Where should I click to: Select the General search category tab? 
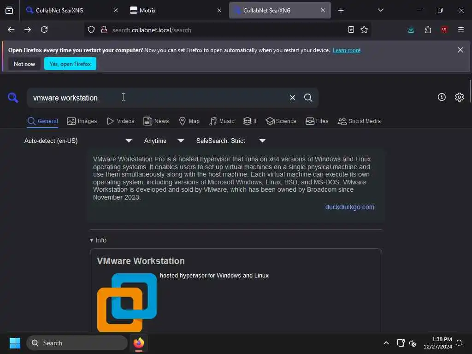tap(42, 121)
